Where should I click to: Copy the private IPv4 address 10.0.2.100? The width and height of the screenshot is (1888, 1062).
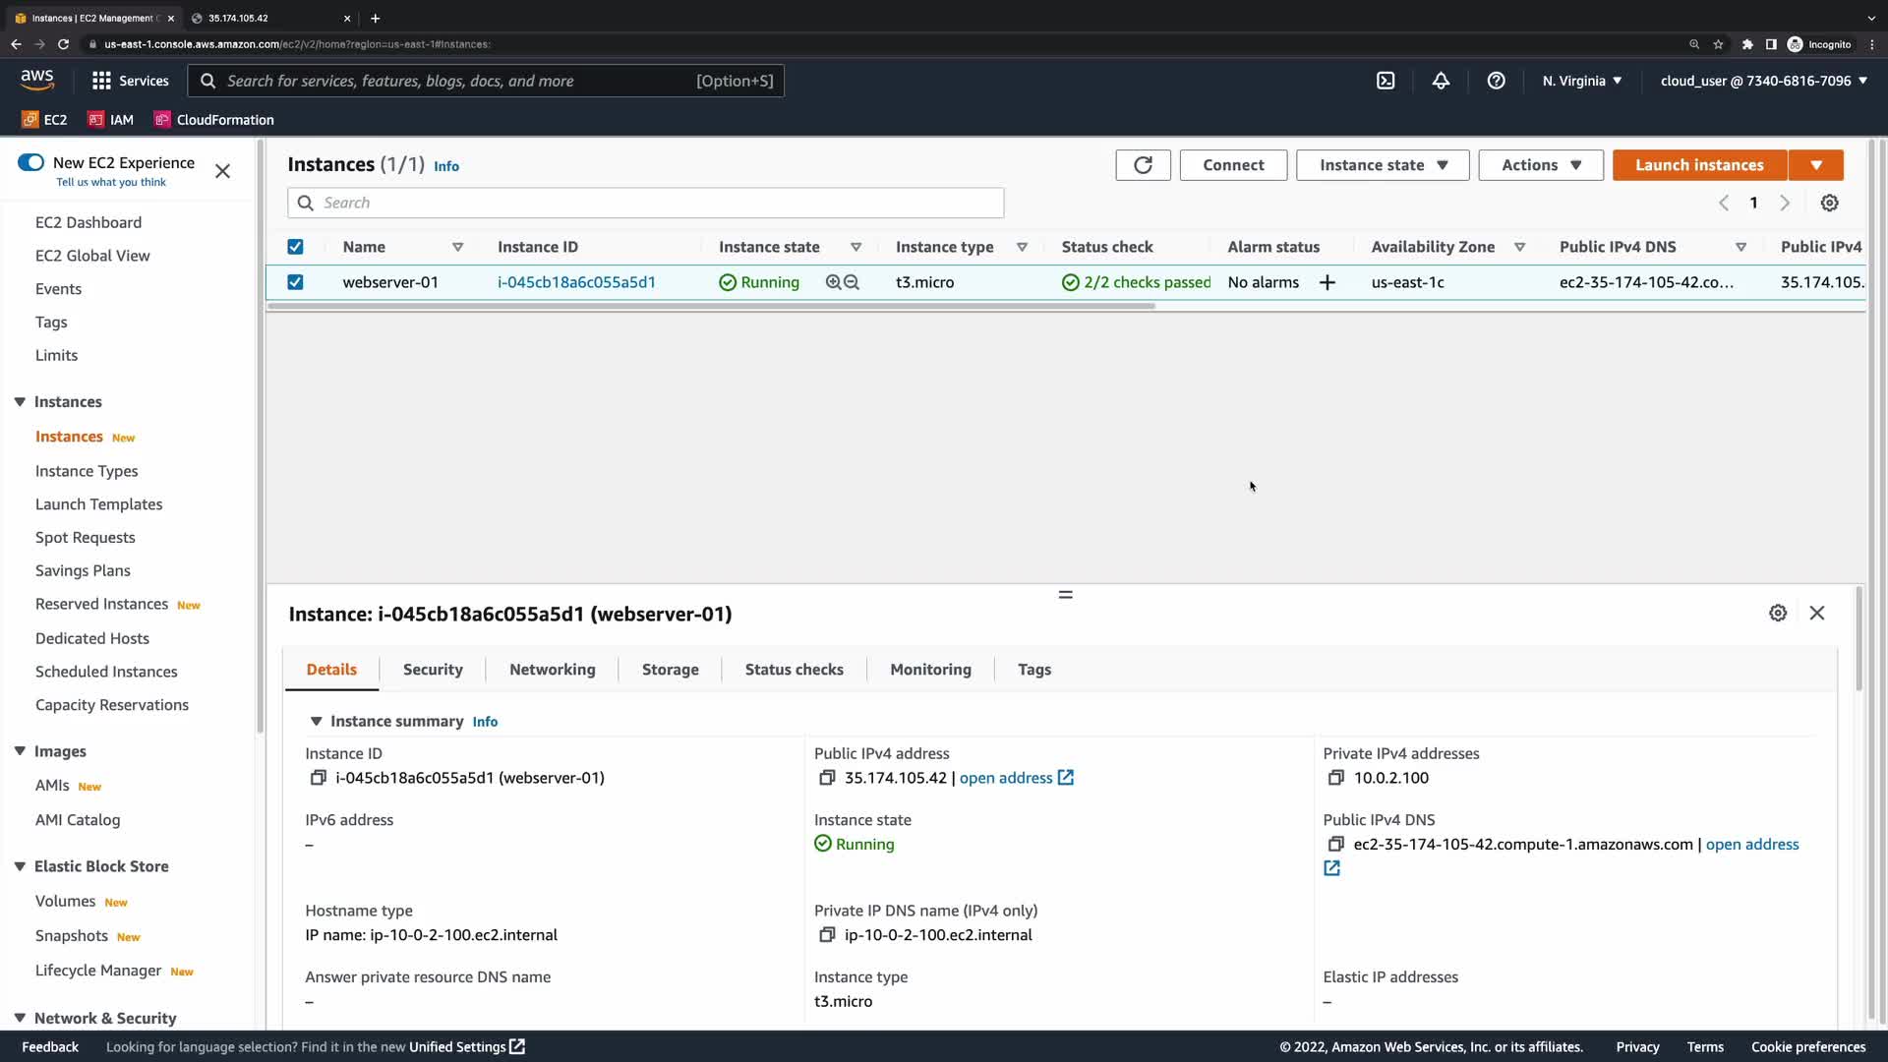pos(1335,778)
